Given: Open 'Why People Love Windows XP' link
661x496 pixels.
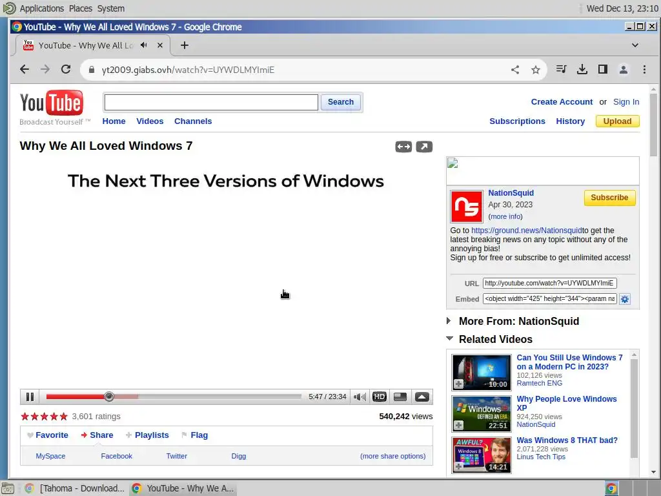Looking at the screenshot, I should (567, 404).
